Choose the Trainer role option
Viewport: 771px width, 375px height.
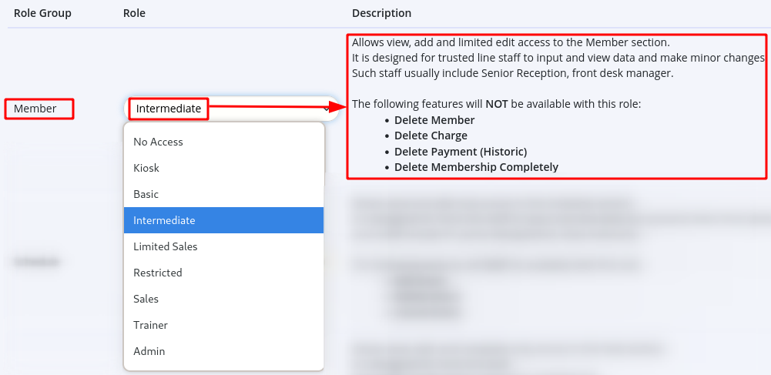click(x=150, y=325)
